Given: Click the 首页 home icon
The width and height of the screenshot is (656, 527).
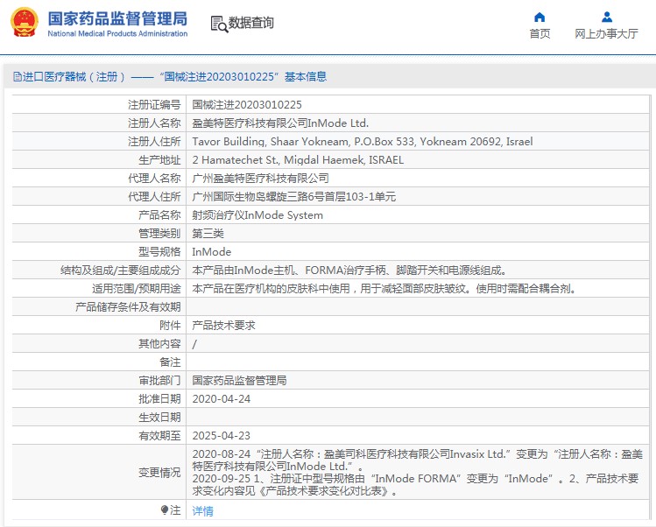Looking at the screenshot, I should (x=540, y=18).
